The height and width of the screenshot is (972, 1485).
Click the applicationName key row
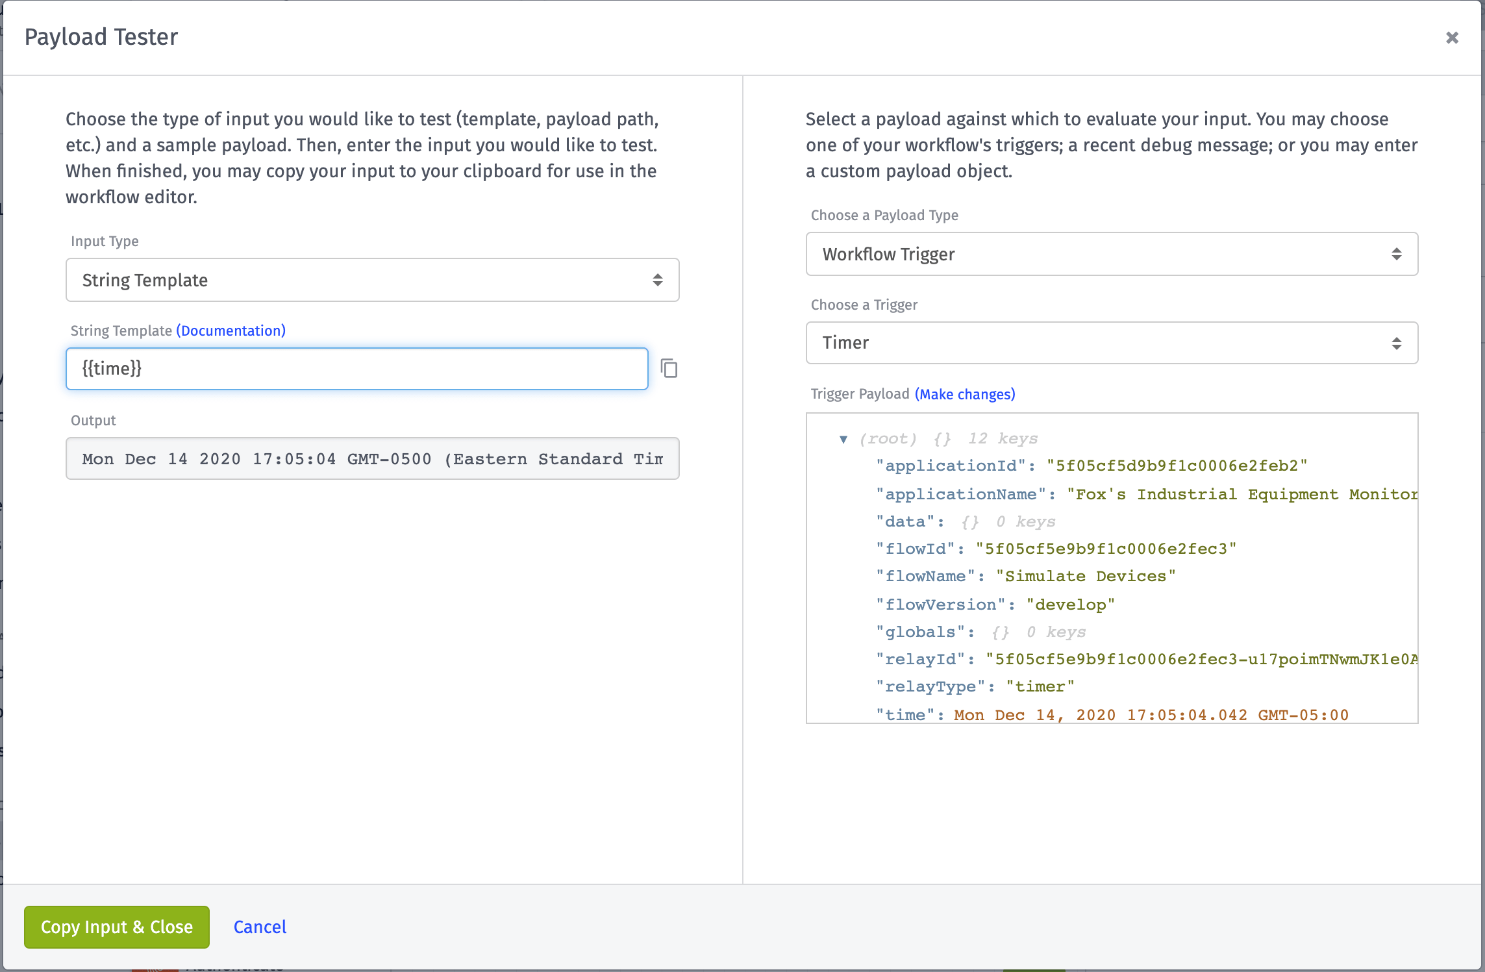[x=1146, y=494]
